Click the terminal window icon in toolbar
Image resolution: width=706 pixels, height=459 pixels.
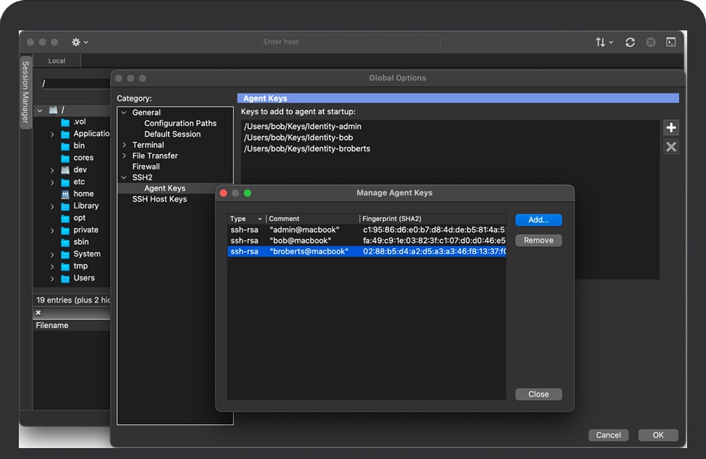[x=671, y=42]
